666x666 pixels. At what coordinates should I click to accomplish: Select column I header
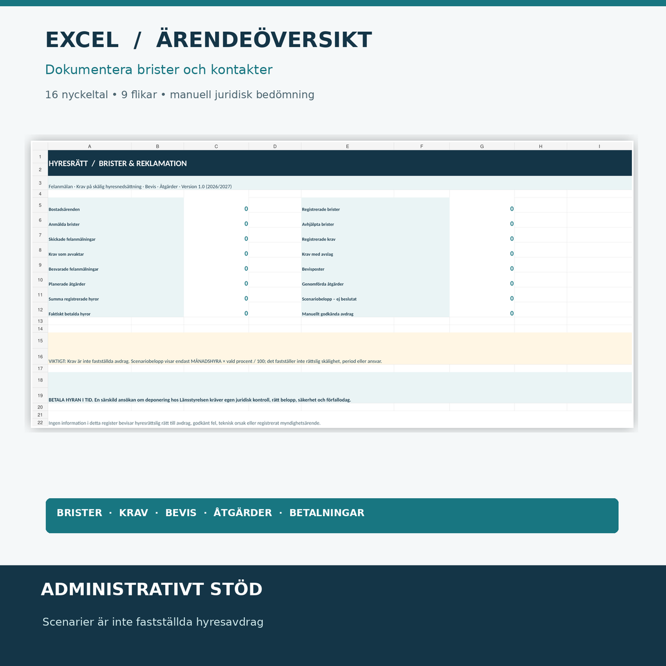click(x=599, y=147)
